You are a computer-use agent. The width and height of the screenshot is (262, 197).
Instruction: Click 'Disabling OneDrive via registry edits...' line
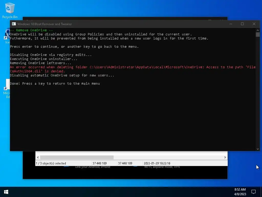click(51, 55)
